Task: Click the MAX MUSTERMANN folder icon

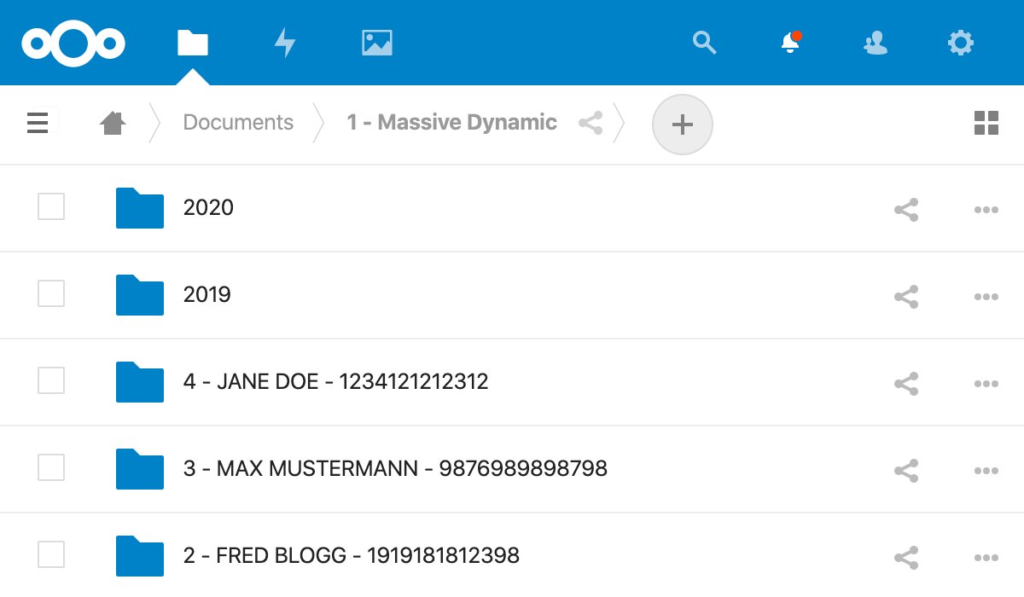Action: pyautogui.click(x=140, y=469)
